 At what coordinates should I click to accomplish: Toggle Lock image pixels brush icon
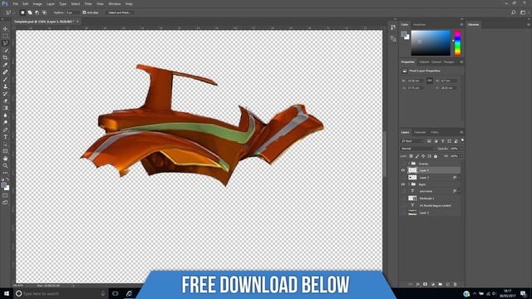coord(417,156)
